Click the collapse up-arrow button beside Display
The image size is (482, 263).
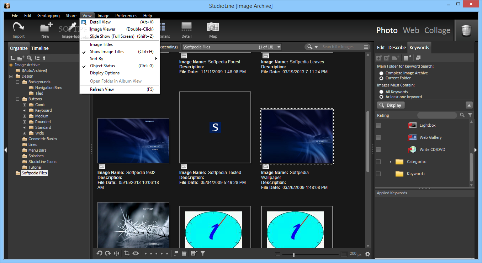click(469, 105)
